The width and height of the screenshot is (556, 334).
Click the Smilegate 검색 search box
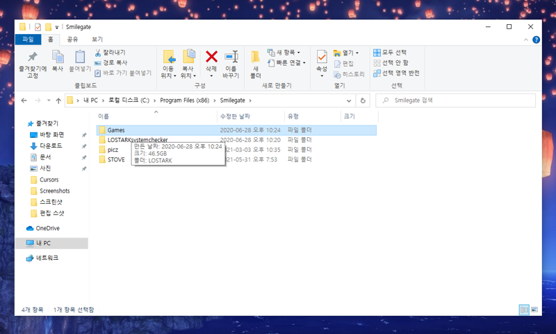tap(456, 100)
